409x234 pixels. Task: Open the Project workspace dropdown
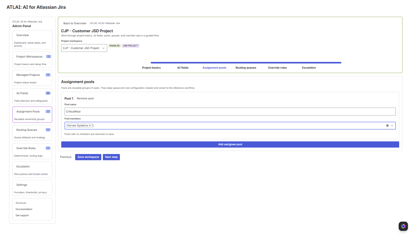coord(84,48)
